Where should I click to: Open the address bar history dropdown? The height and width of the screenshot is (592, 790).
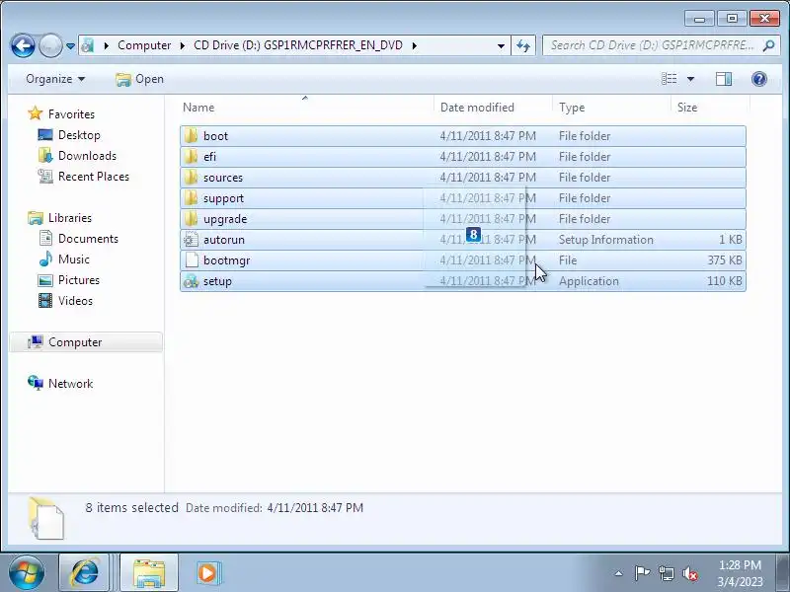point(501,45)
